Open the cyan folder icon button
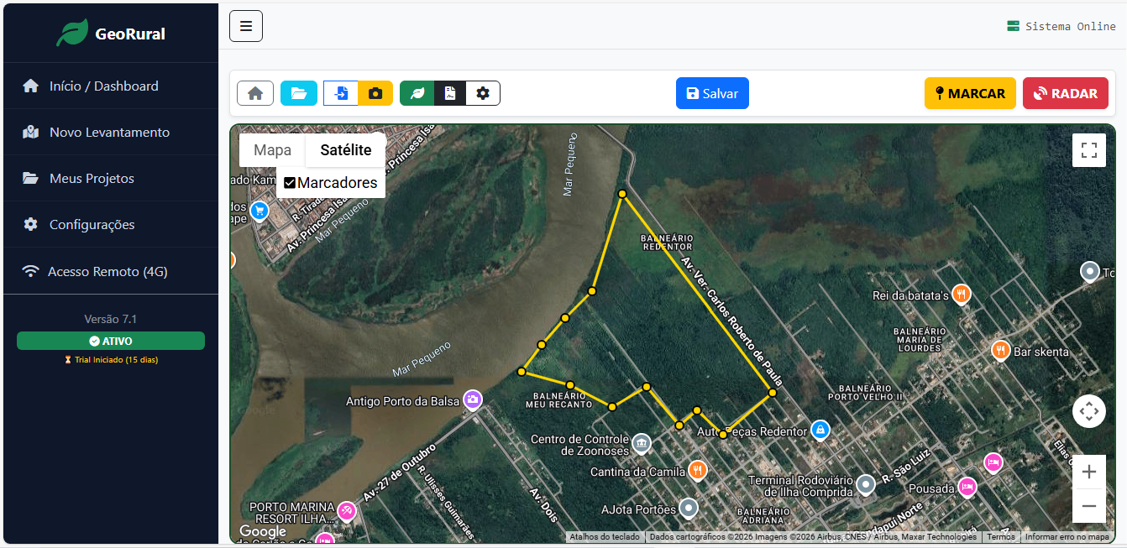1127x548 pixels. 299,93
